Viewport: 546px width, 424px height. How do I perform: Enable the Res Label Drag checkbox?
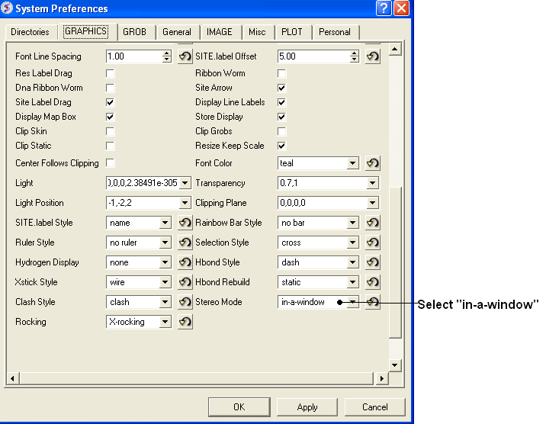111,73
